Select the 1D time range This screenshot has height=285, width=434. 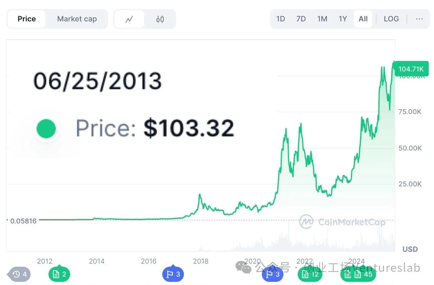click(280, 19)
